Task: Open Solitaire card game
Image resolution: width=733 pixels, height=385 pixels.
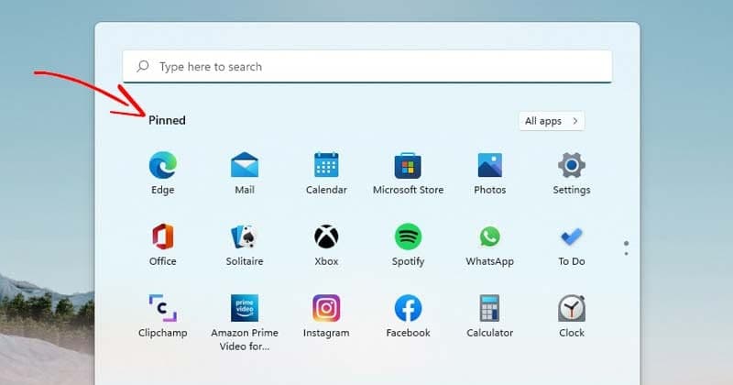Action: [245, 244]
